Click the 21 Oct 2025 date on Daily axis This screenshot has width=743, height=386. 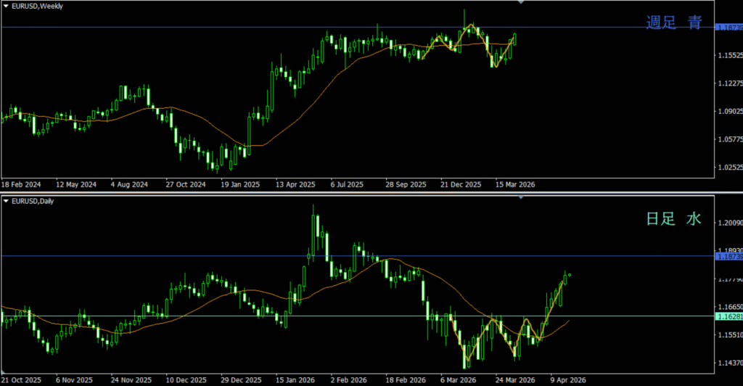pyautogui.click(x=20, y=379)
